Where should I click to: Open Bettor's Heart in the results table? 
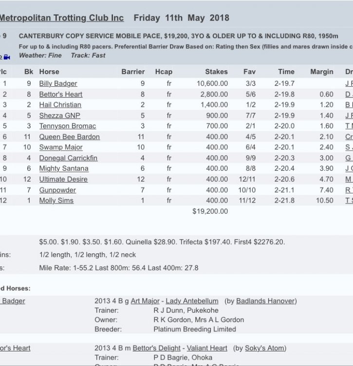click(x=61, y=94)
